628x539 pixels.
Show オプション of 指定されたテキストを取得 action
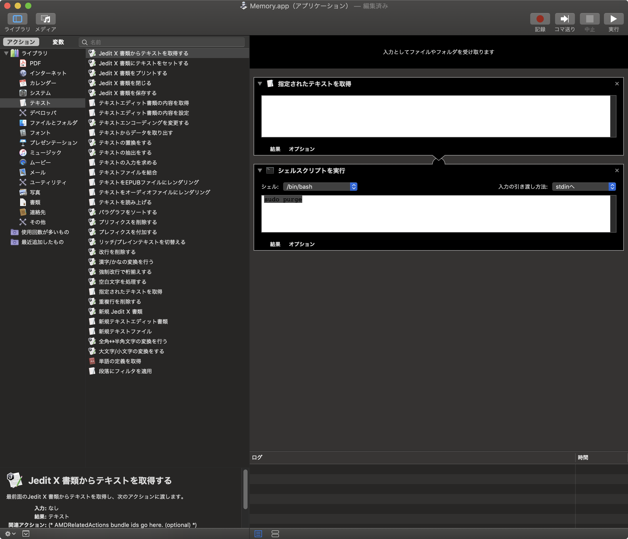[x=301, y=149]
